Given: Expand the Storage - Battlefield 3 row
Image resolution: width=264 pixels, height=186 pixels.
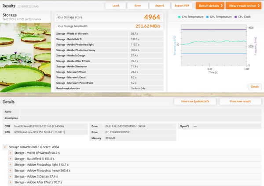Looking at the screenshot, I should tap(11, 159).
